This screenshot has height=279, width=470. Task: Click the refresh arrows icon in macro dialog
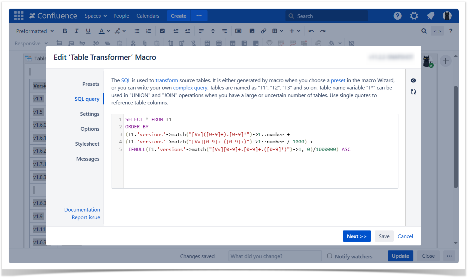[x=413, y=92]
